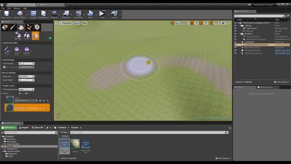This screenshot has height=164, width=291.
Task: Collapse the Landscape Editor section
Action: click(x=2, y=43)
